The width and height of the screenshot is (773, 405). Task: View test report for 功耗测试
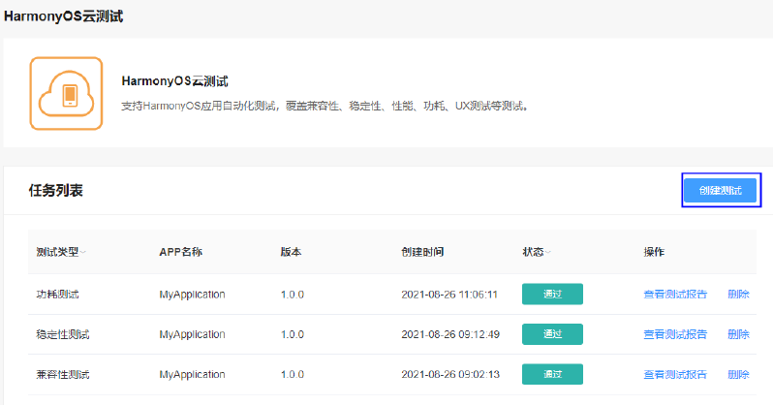pos(675,295)
